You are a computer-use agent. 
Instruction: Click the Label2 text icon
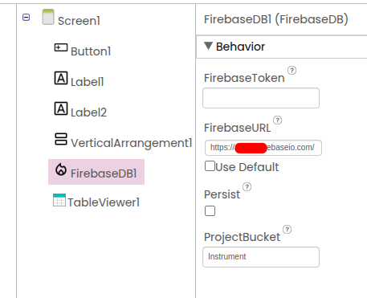(61, 108)
